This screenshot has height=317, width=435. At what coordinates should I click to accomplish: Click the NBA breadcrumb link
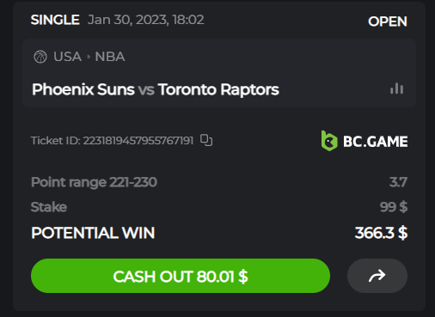[110, 57]
